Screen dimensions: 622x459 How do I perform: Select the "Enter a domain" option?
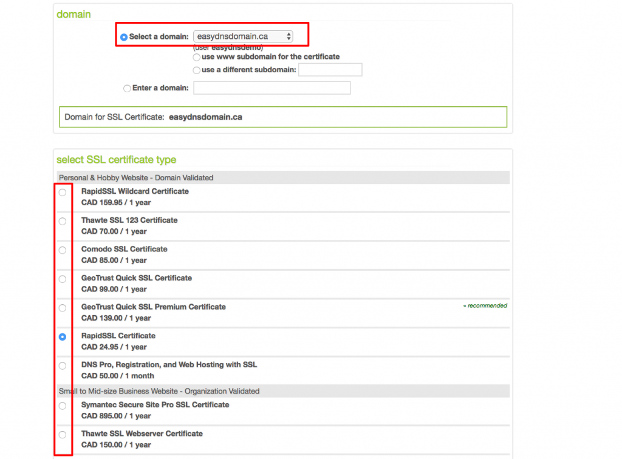pyautogui.click(x=126, y=87)
